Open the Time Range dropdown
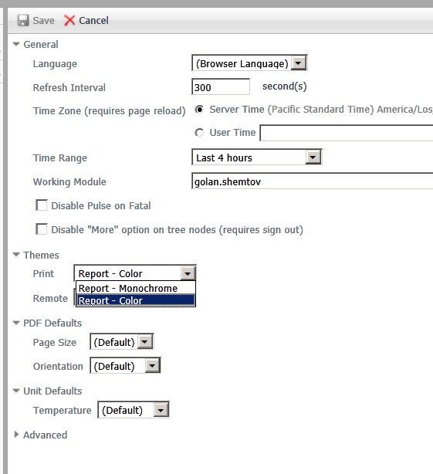 pyautogui.click(x=257, y=157)
